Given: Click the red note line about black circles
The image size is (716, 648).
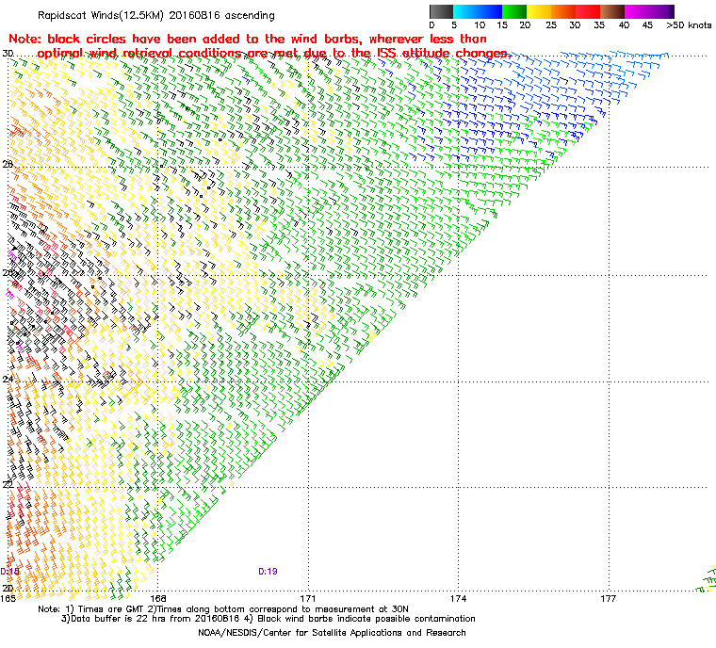Looking at the screenshot, I should (248, 39).
